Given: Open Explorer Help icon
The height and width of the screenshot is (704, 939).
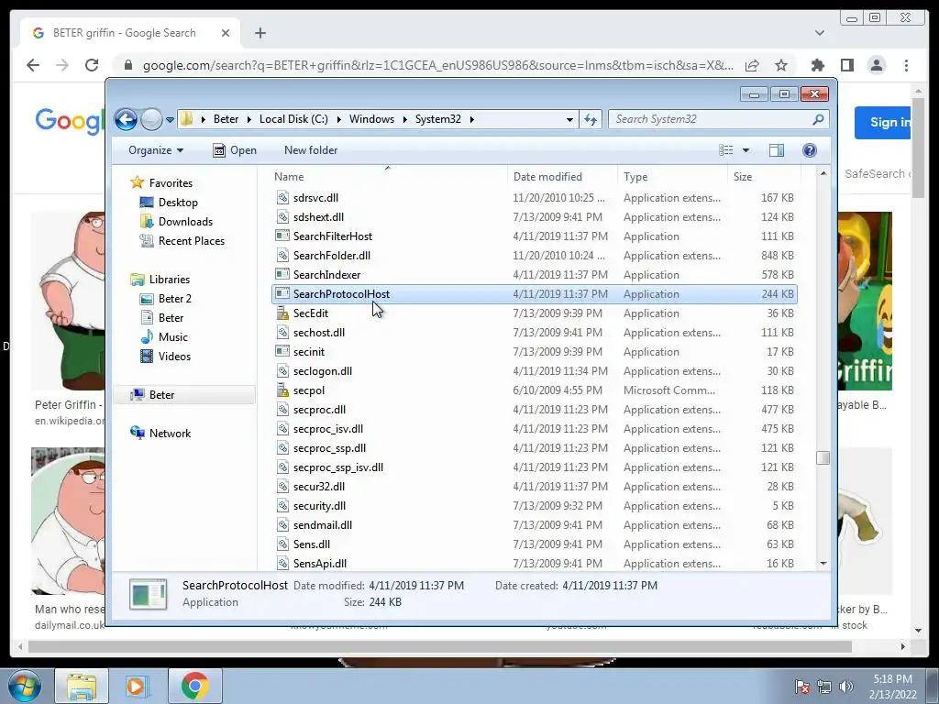Looking at the screenshot, I should pyautogui.click(x=809, y=150).
